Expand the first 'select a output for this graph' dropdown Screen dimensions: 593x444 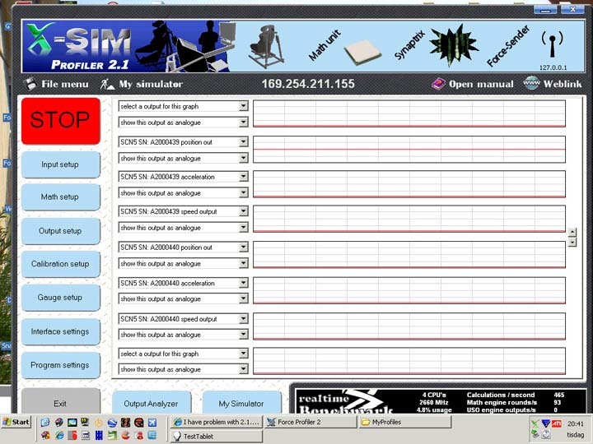[243, 106]
